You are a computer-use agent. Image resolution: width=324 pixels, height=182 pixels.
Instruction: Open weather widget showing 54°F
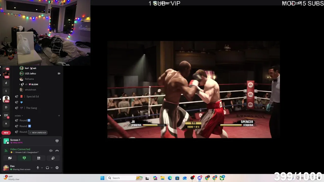pyautogui.click(x=11, y=178)
